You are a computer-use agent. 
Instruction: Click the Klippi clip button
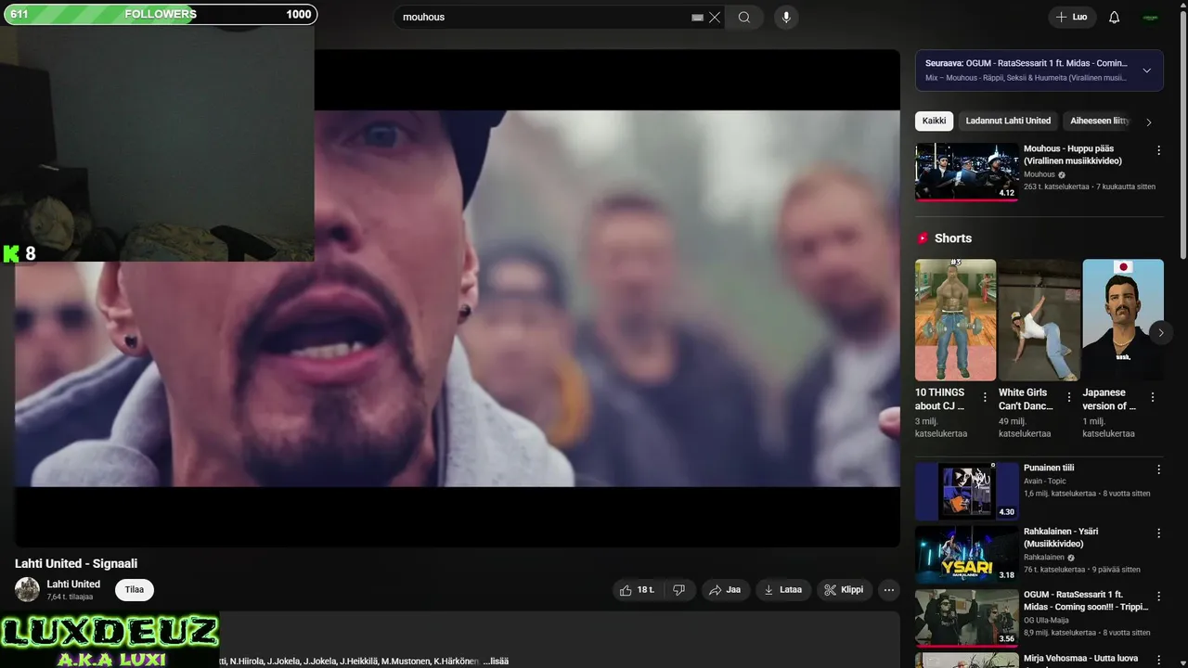(844, 590)
